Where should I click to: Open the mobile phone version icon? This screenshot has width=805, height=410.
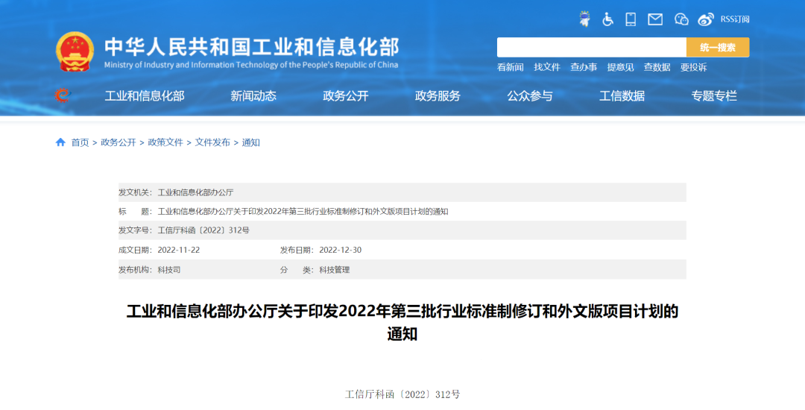tap(631, 19)
